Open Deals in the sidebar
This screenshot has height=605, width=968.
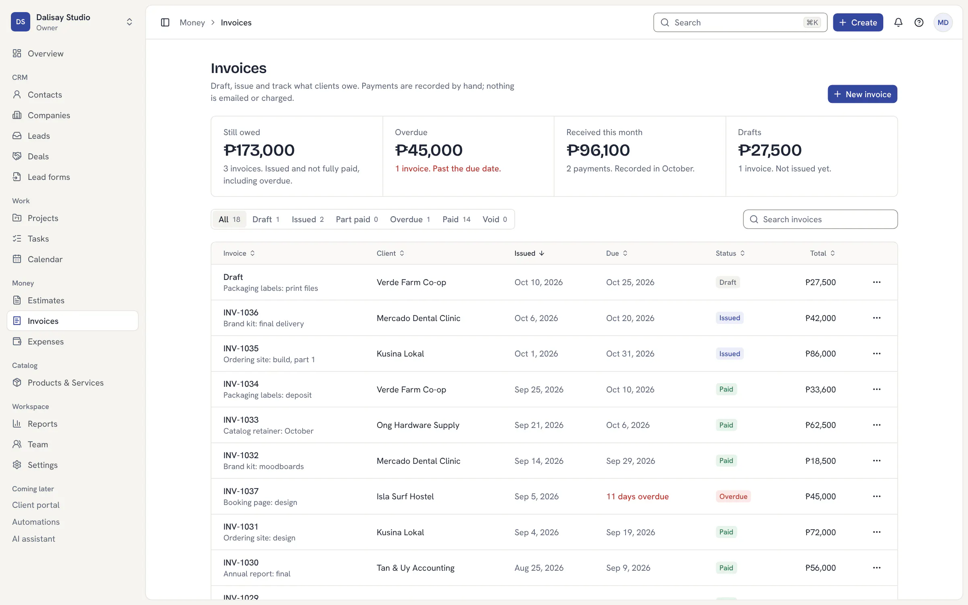[73, 156]
